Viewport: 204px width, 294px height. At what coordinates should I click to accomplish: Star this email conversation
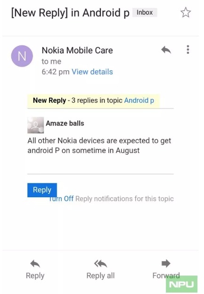tap(186, 12)
